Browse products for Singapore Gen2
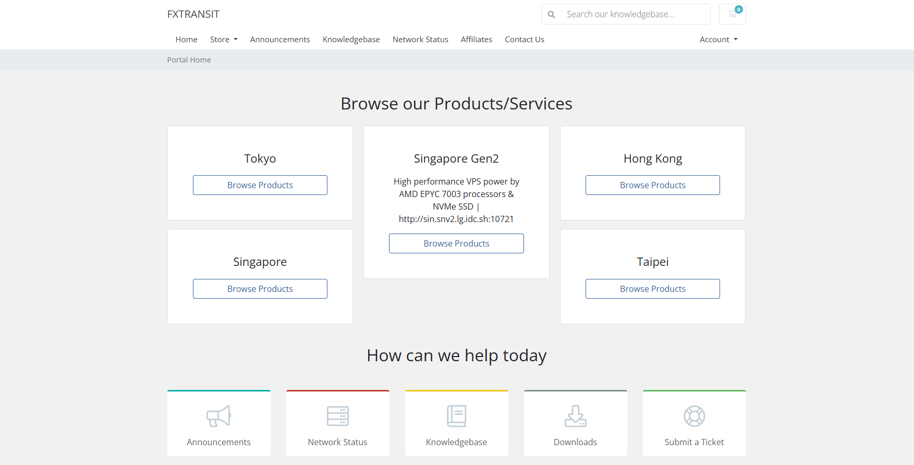914x465 pixels. point(456,243)
